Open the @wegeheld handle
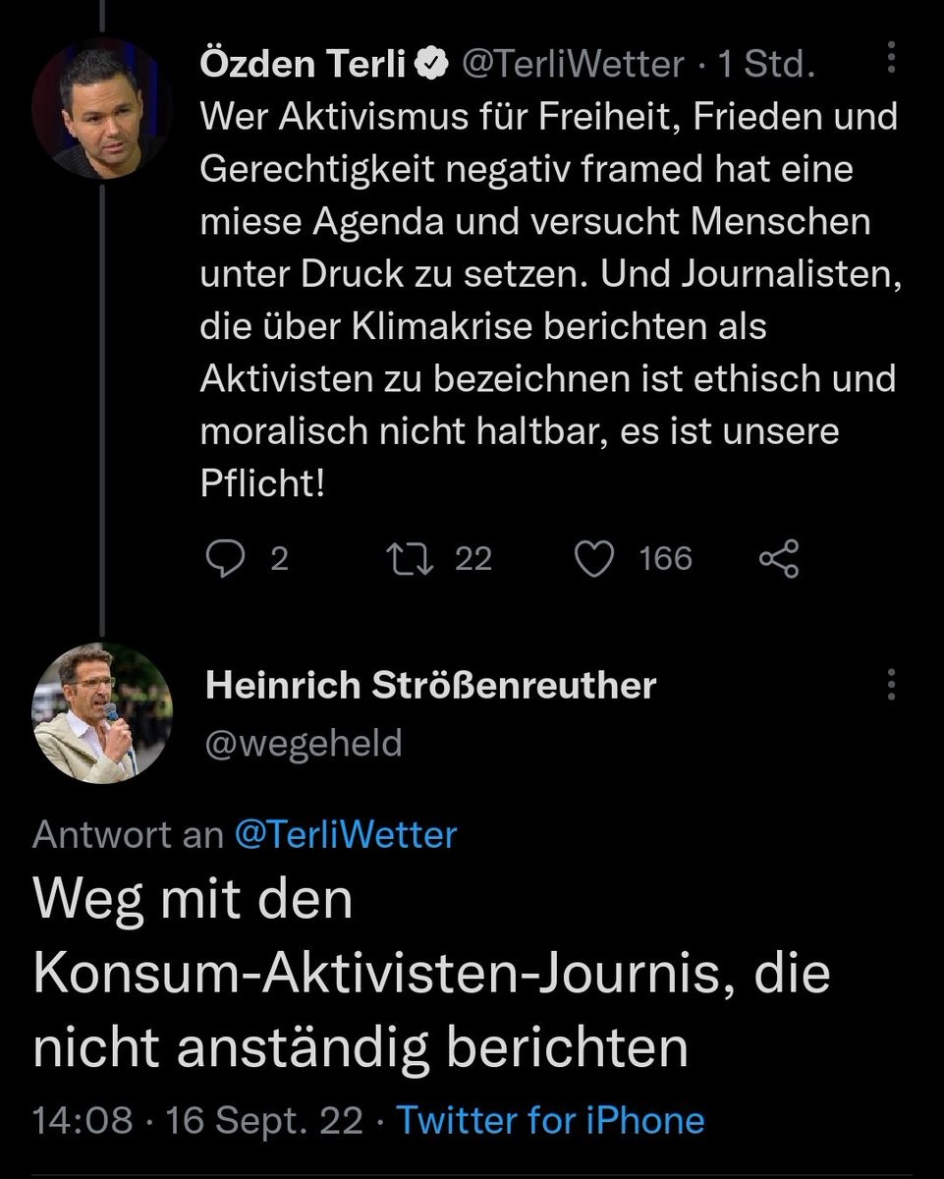The height and width of the screenshot is (1179, 944). point(304,743)
